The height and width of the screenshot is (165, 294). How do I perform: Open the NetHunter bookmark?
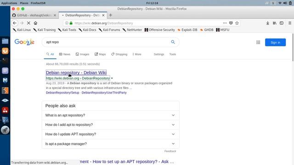(132, 30)
